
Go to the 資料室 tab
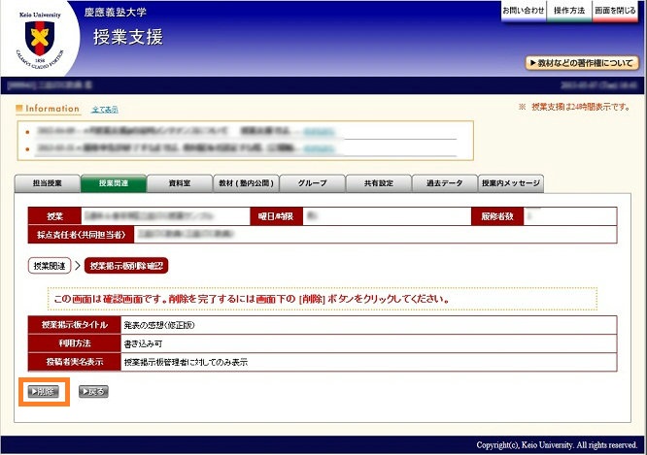pos(178,183)
